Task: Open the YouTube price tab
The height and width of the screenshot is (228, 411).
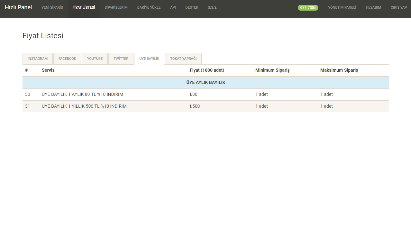Action: tap(95, 59)
